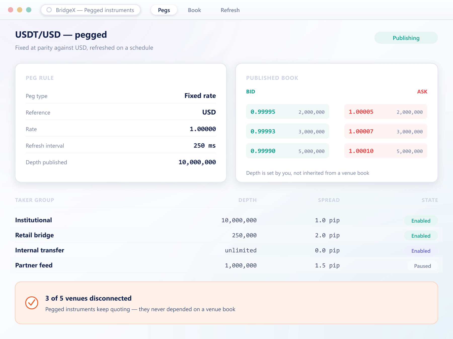Viewport: 453px width, 339px height.
Task: Click the yellow minimize window dot
Action: point(20,10)
